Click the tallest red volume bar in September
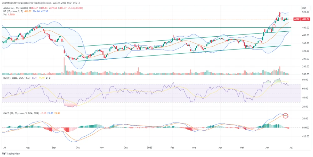313x157 pixels. tap(64, 68)
